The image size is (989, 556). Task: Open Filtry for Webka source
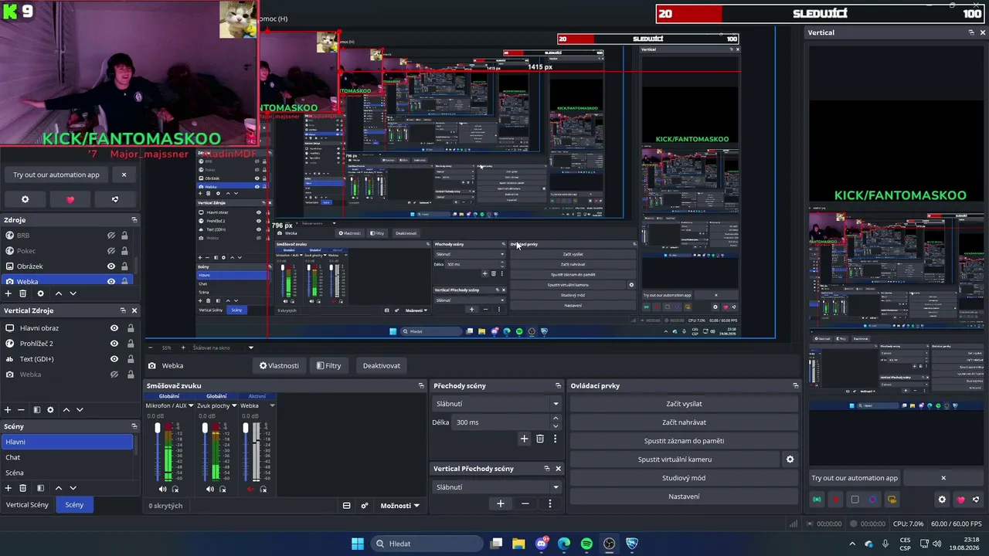tap(328, 366)
